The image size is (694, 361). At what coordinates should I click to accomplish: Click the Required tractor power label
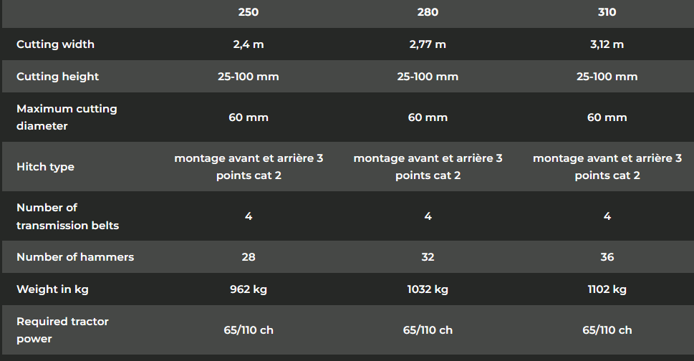(62, 330)
